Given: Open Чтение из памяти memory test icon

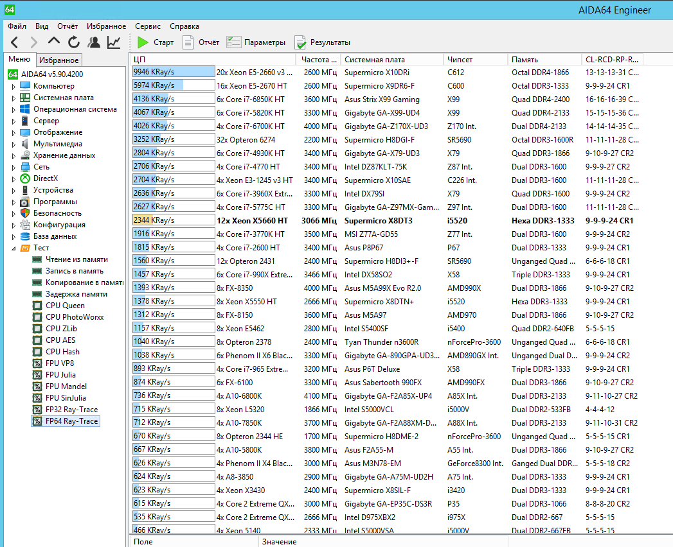Looking at the screenshot, I should [x=37, y=259].
